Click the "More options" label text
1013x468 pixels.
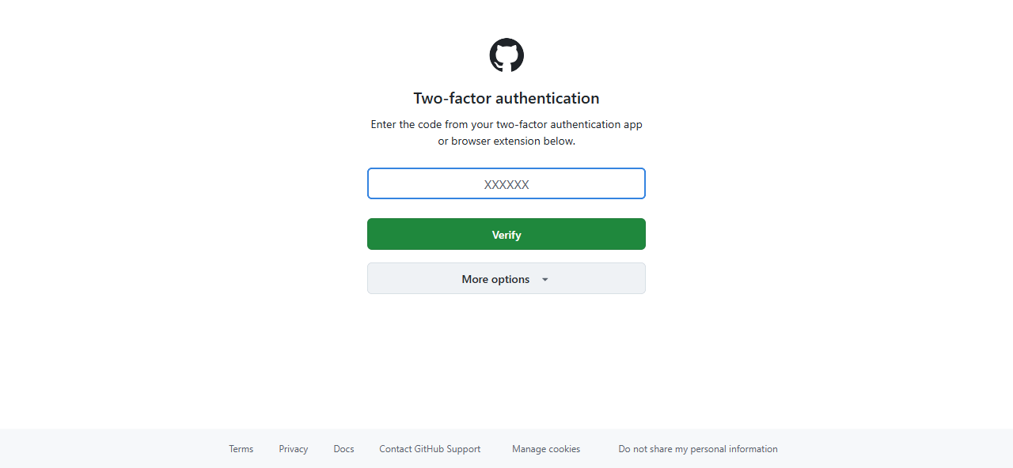[x=495, y=279]
